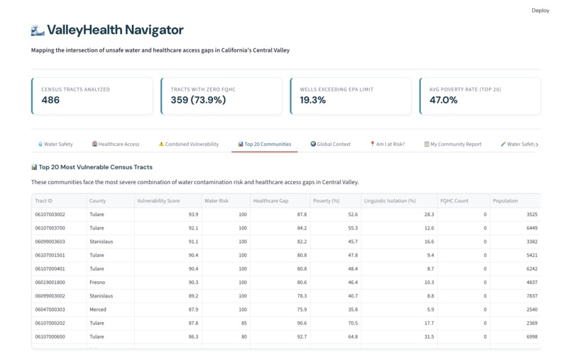Click the healthcare gap 92.7 cell
Image resolution: width=572 pixels, height=357 pixels.
pos(280,337)
